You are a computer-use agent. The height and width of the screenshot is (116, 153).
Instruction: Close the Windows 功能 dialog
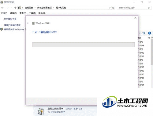coord(135,18)
